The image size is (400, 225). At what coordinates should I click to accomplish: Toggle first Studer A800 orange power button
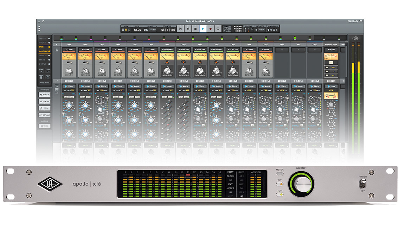click(x=167, y=62)
